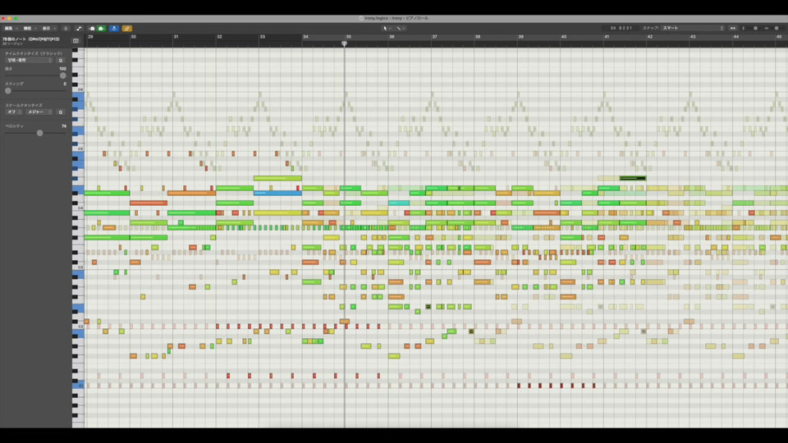Toggle the MIDI Draw automation icon
This screenshot has width=788, height=443.
click(79, 29)
